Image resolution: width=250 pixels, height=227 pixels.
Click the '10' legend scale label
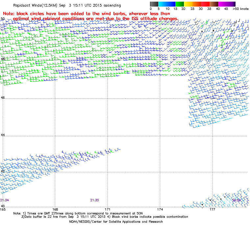pyautogui.click(x=167, y=9)
